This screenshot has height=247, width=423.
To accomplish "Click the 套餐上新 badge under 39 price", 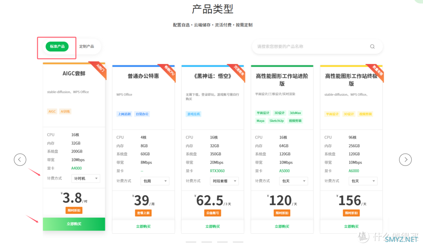I will coord(143,213).
